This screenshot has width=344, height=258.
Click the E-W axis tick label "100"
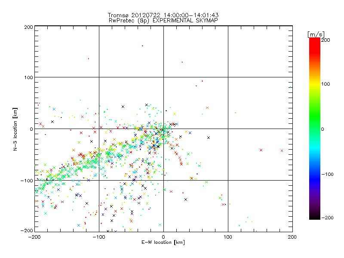pos(228,237)
